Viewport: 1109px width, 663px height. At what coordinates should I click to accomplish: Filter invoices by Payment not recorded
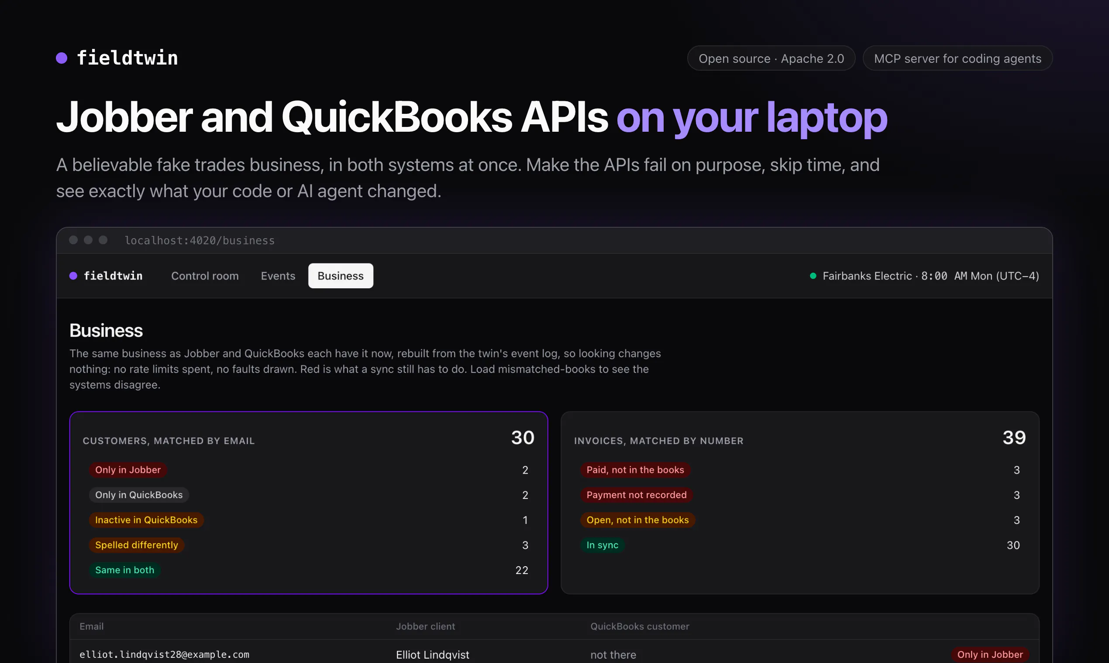tap(637, 495)
